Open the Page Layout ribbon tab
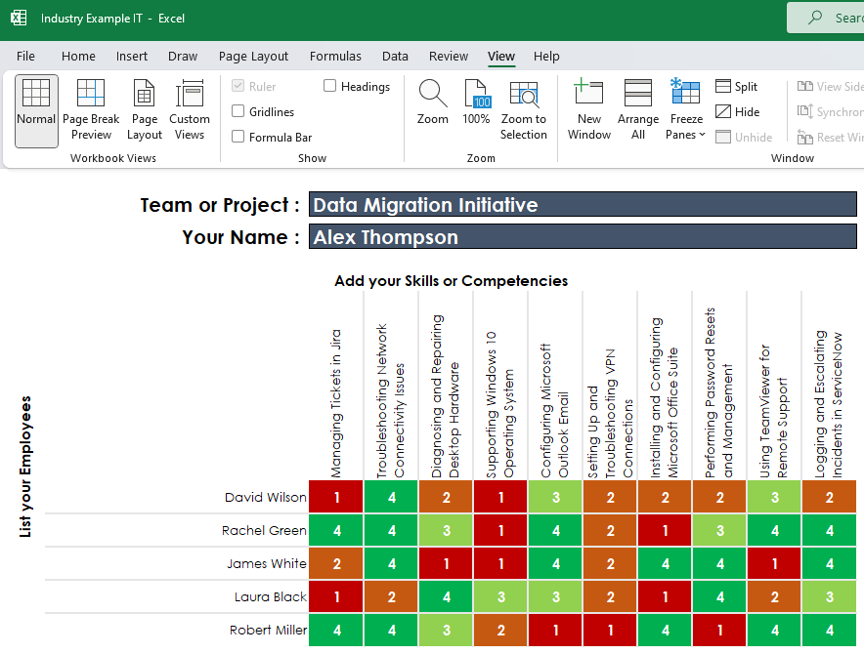The width and height of the screenshot is (864, 654). click(253, 57)
